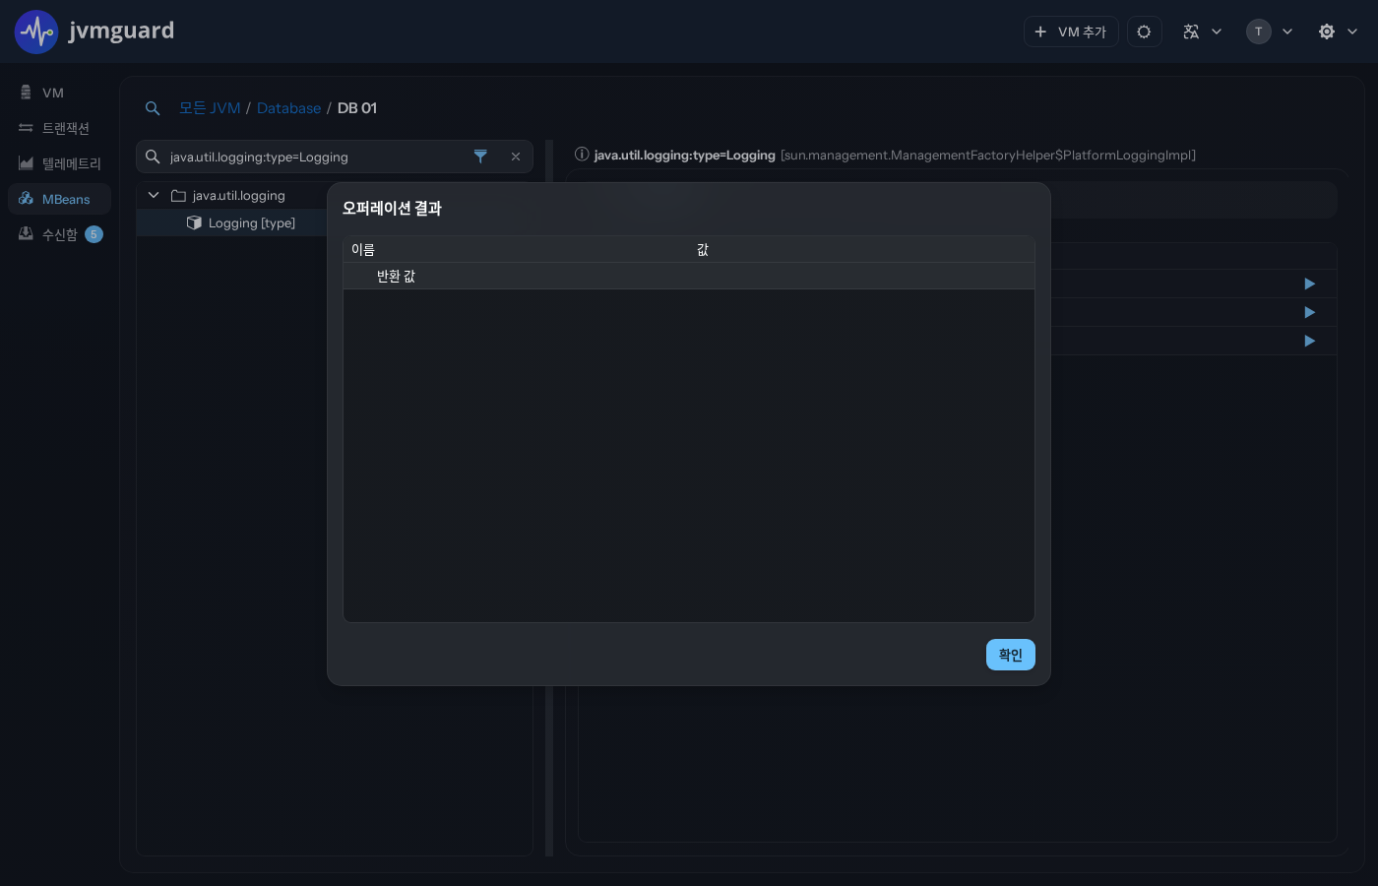Open the 트랜잭션 sidebar section
The height and width of the screenshot is (886, 1378).
point(59,128)
